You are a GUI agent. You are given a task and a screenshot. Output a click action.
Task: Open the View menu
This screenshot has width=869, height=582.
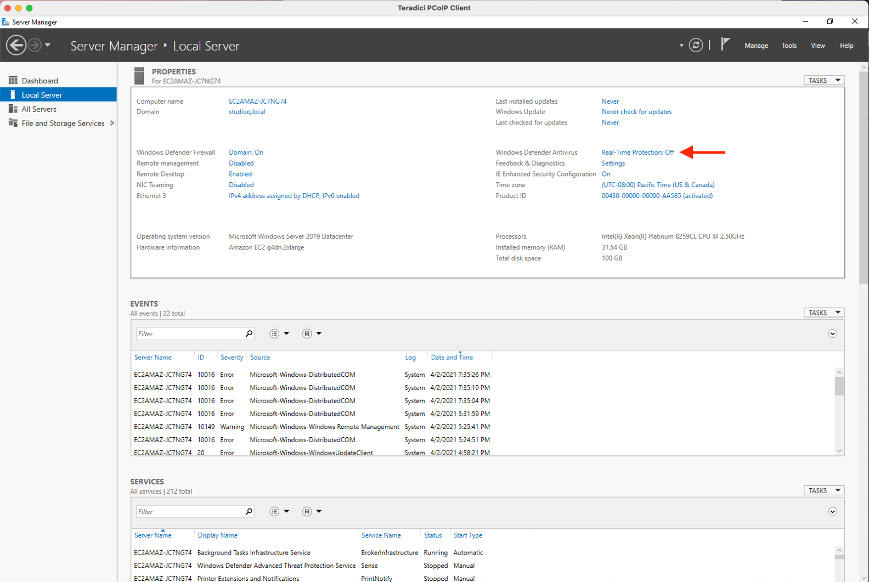click(x=817, y=46)
